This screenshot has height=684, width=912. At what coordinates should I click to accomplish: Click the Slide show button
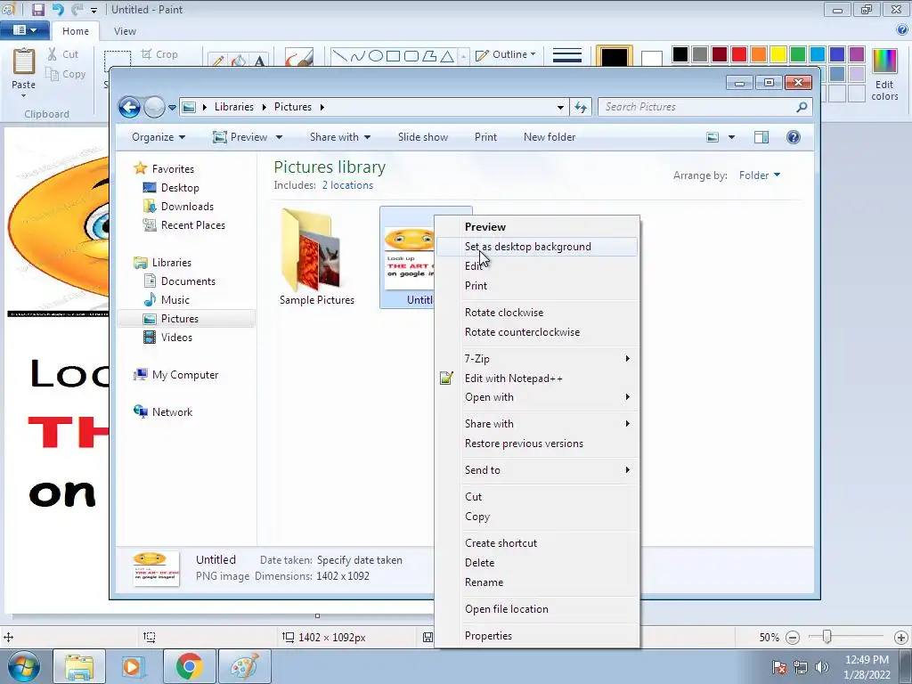[423, 137]
